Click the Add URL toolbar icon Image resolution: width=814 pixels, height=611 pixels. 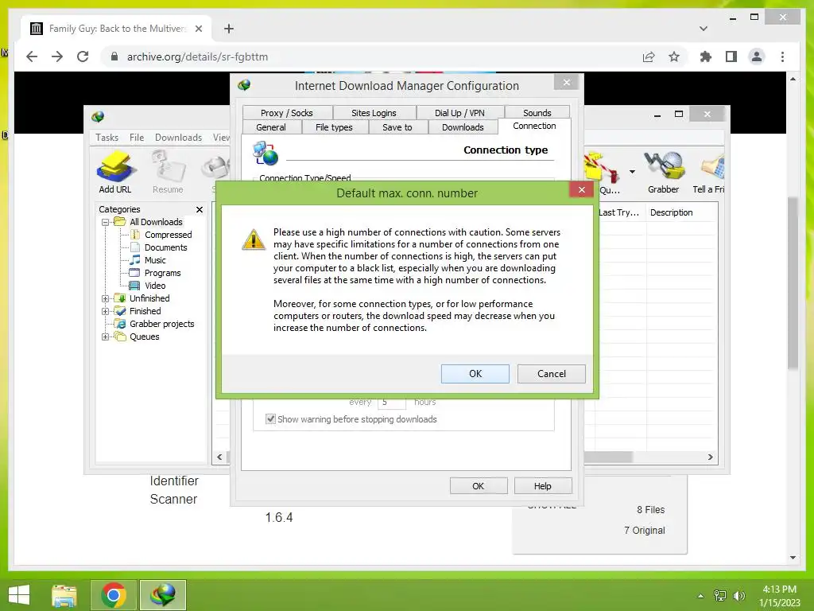115,173
